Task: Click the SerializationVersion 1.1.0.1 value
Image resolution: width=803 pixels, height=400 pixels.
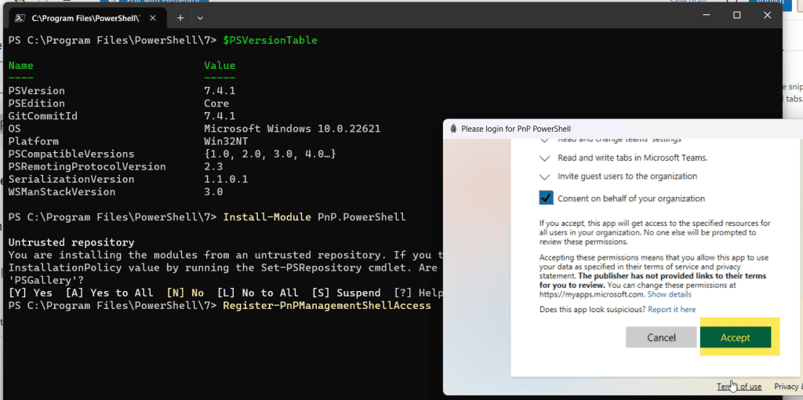Action: [226, 180]
